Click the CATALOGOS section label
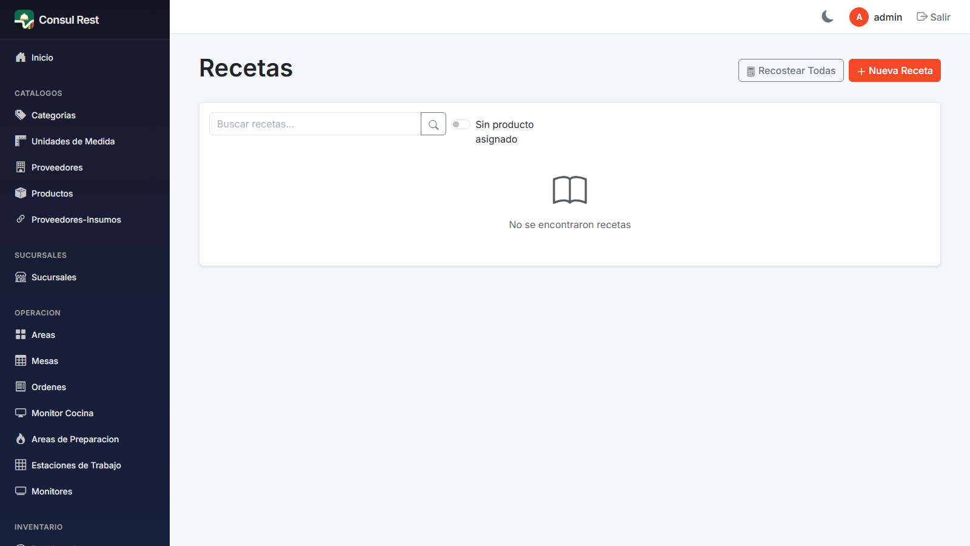 tap(38, 93)
